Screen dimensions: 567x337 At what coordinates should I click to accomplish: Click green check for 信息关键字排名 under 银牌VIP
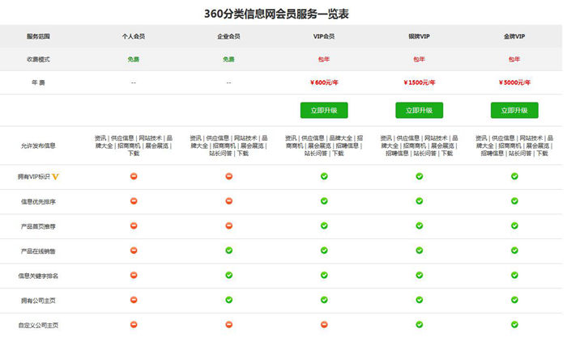[419, 275]
